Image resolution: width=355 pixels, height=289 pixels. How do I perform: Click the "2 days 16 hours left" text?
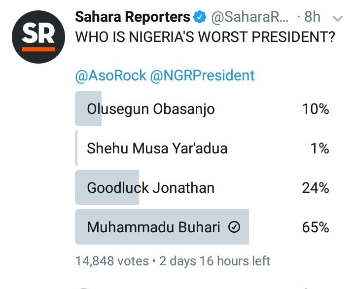pyautogui.click(x=214, y=260)
